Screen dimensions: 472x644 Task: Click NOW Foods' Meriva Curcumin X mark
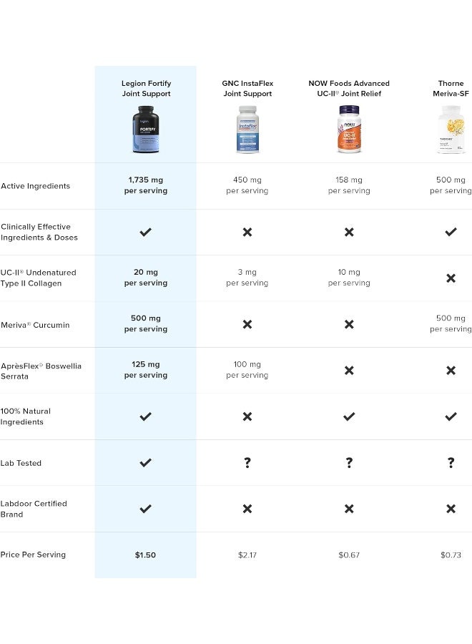tap(349, 324)
